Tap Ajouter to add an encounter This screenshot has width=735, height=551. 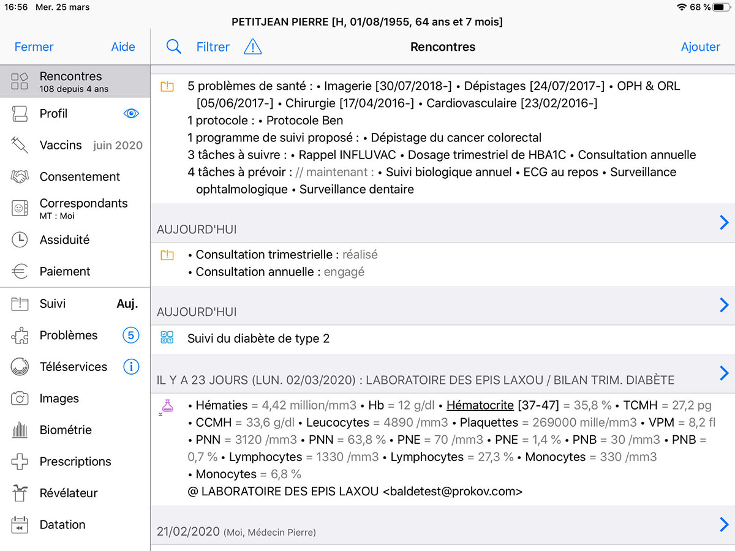[700, 47]
